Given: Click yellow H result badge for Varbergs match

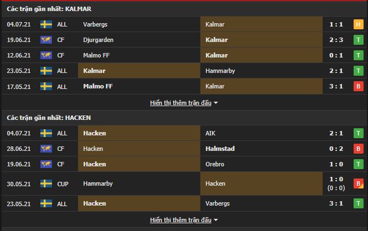Looking at the screenshot, I should 359,24.
